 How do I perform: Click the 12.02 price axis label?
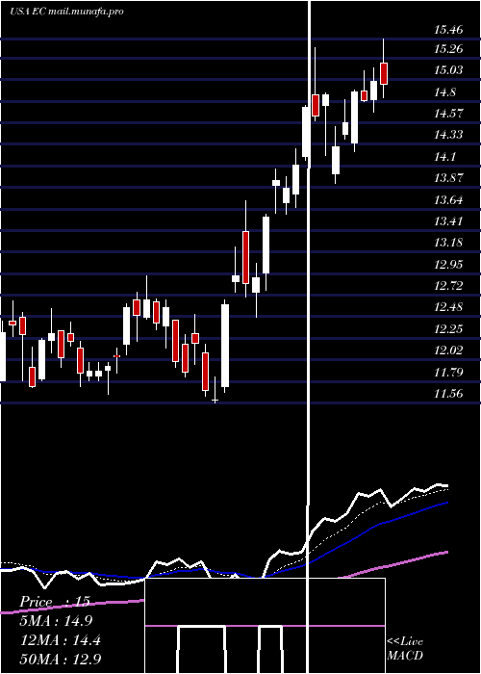(x=448, y=350)
